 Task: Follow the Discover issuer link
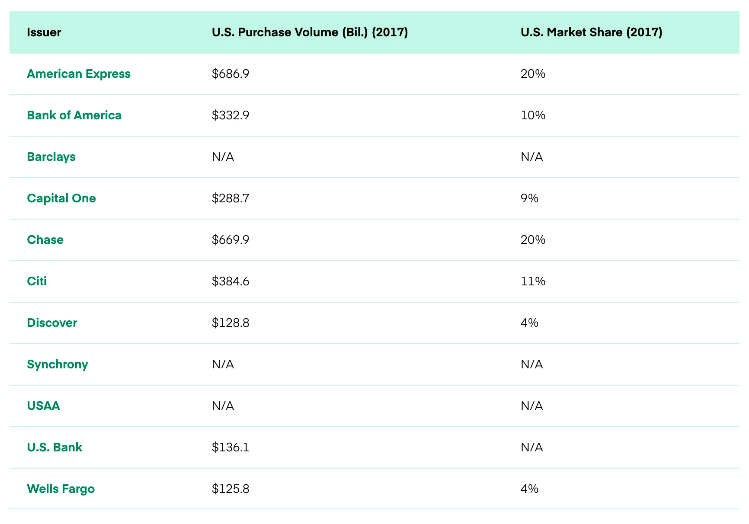(x=52, y=323)
